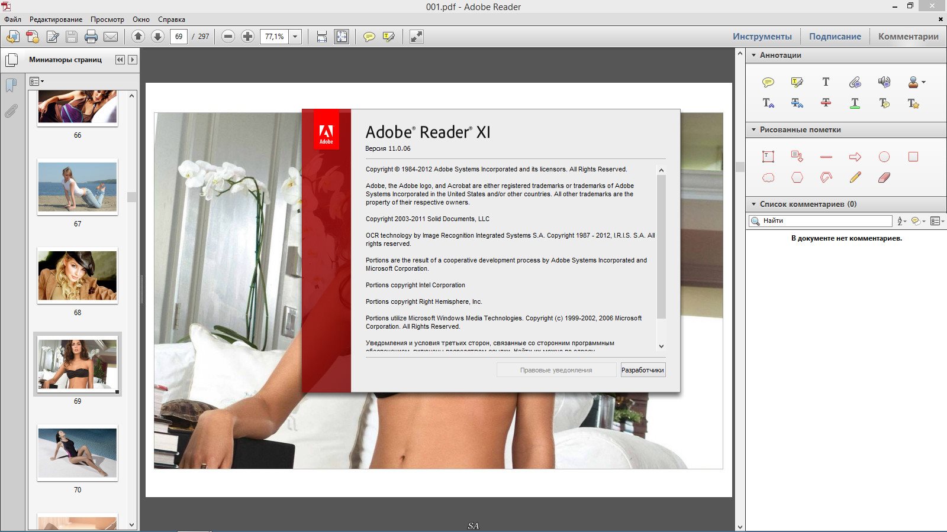
Task: Select Edit document online toolbar icon
Action: [52, 37]
